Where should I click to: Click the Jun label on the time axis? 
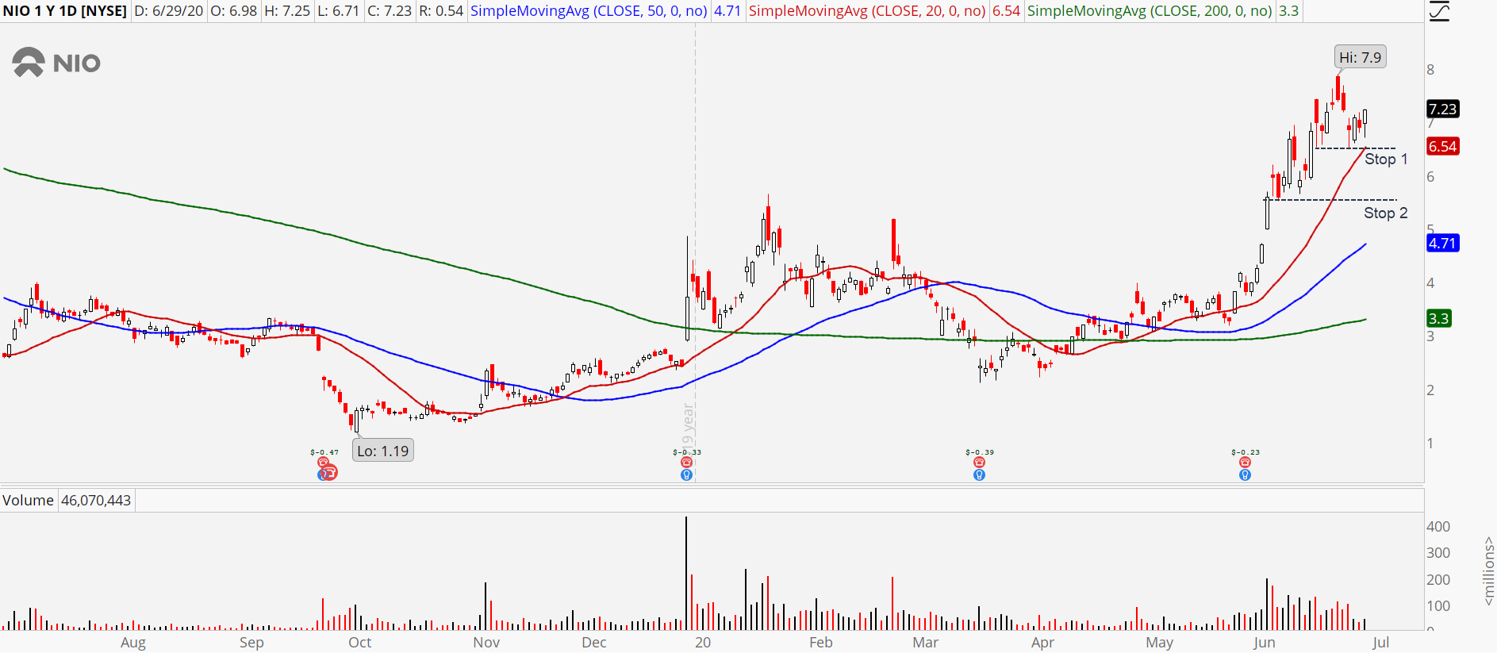pyautogui.click(x=1265, y=642)
